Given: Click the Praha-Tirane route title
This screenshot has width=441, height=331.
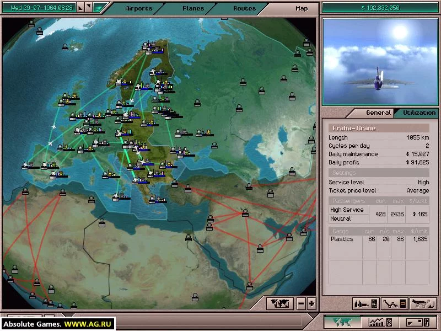Looking at the screenshot, I should pos(354,128).
